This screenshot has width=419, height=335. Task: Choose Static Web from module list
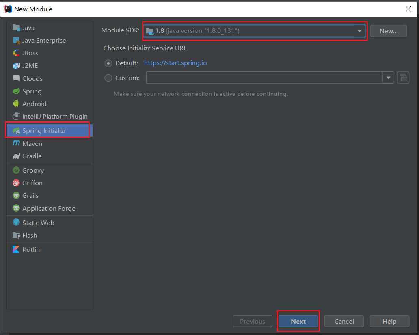[x=38, y=223]
